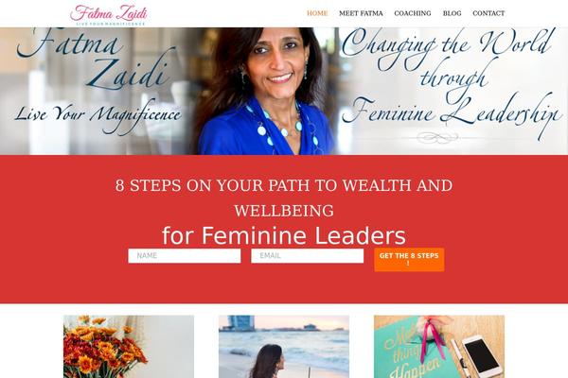Screen dimensions: 568x378
Task: Open the Contact page
Action: (x=488, y=13)
